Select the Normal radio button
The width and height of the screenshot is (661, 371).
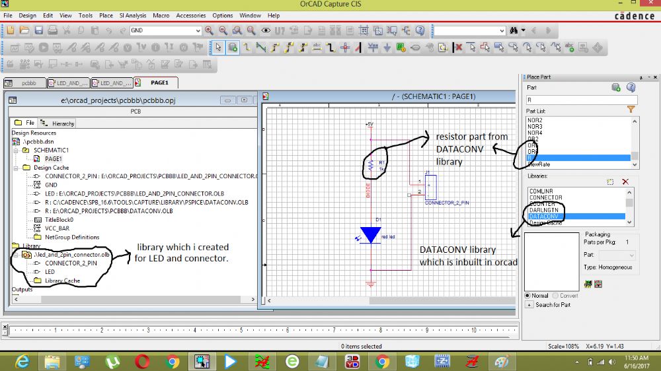click(527, 296)
